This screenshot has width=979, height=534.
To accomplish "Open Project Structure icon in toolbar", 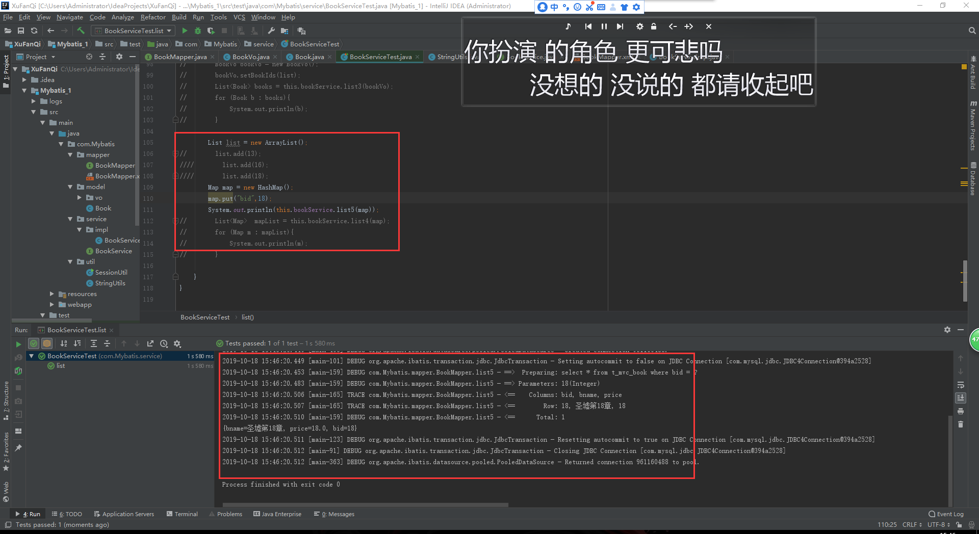I will point(285,31).
